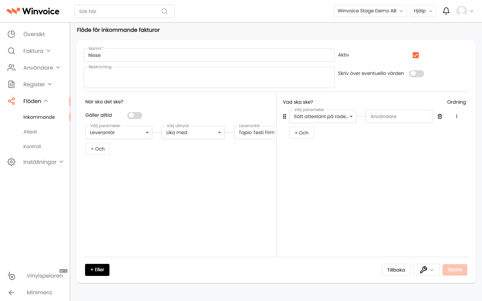Open the notifications bell
This screenshot has width=482, height=301.
point(446,11)
